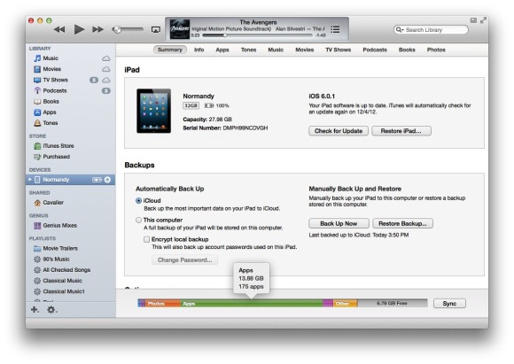
Task: Switch to the Podcasts tab
Action: click(375, 50)
